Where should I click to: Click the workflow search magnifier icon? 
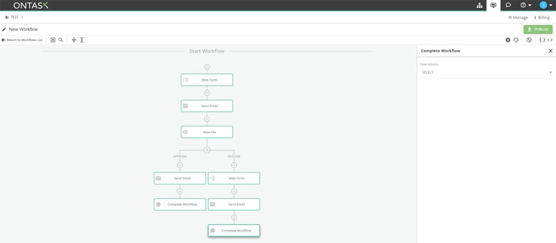[61, 40]
